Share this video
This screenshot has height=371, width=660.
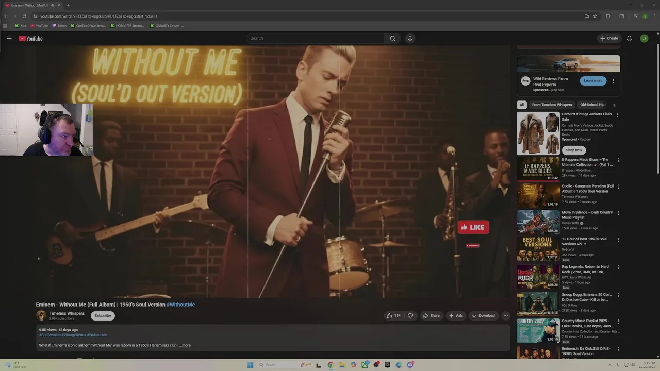[x=431, y=316]
